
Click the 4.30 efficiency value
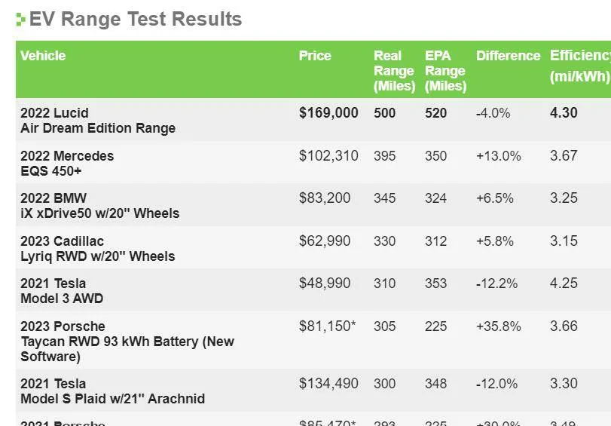coord(564,113)
